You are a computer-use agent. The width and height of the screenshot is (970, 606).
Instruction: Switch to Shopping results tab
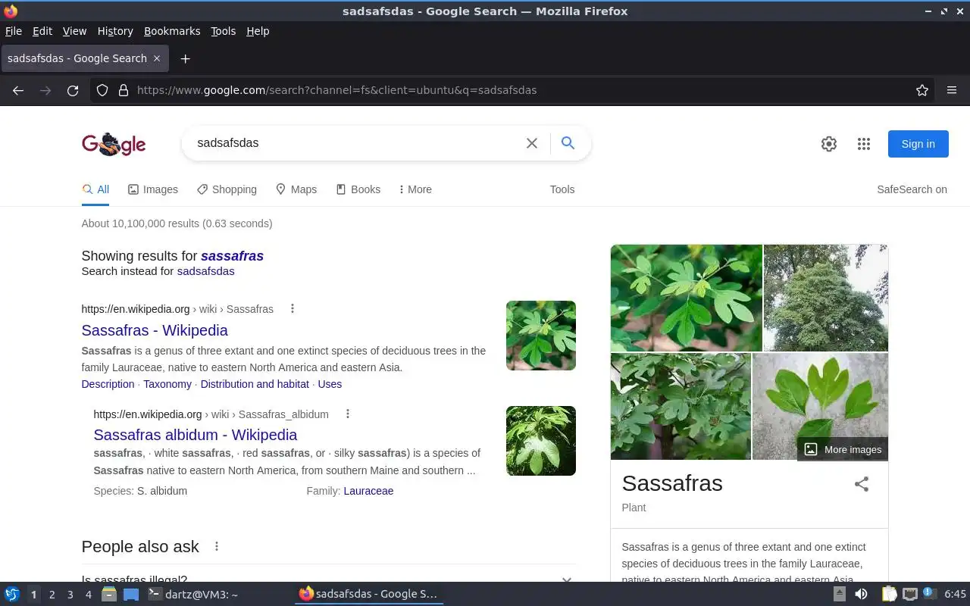[x=227, y=189]
